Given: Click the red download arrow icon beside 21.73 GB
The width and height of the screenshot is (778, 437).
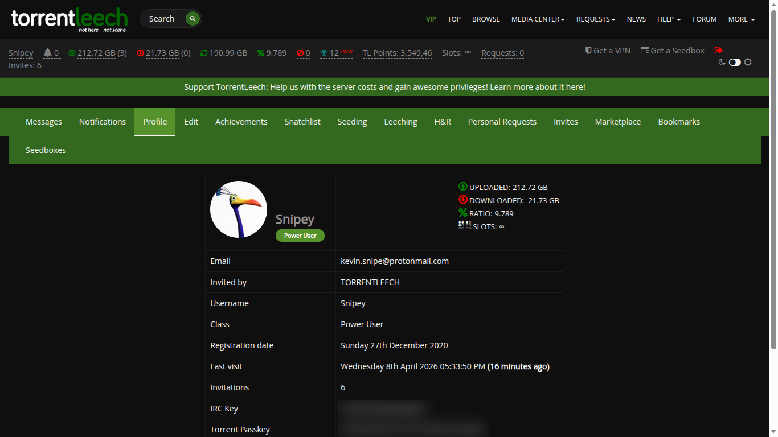Looking at the screenshot, I should (x=141, y=53).
